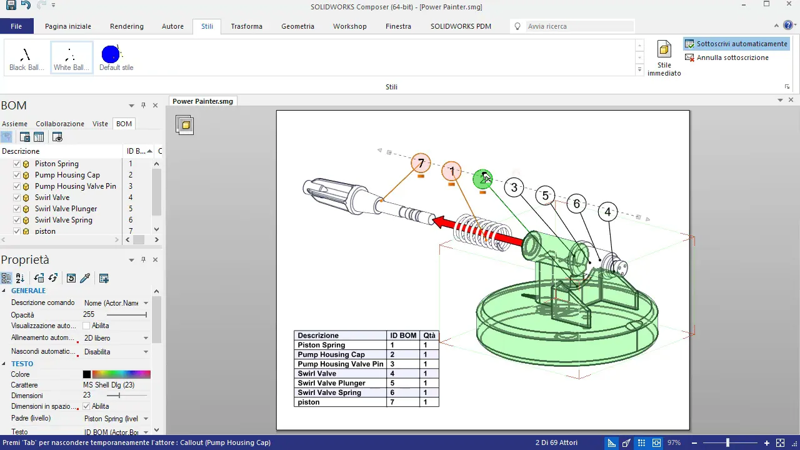The image size is (800, 450).
Task: Switch to the Geometria ribbon tab
Action: tap(297, 26)
